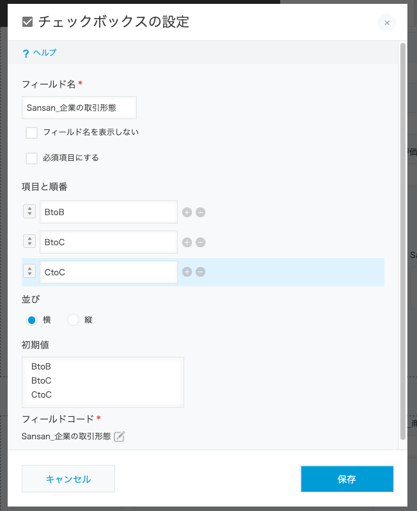This screenshot has width=417, height=511.
Task: Close the チェックボックスの設定 dialog
Action: pos(387,23)
